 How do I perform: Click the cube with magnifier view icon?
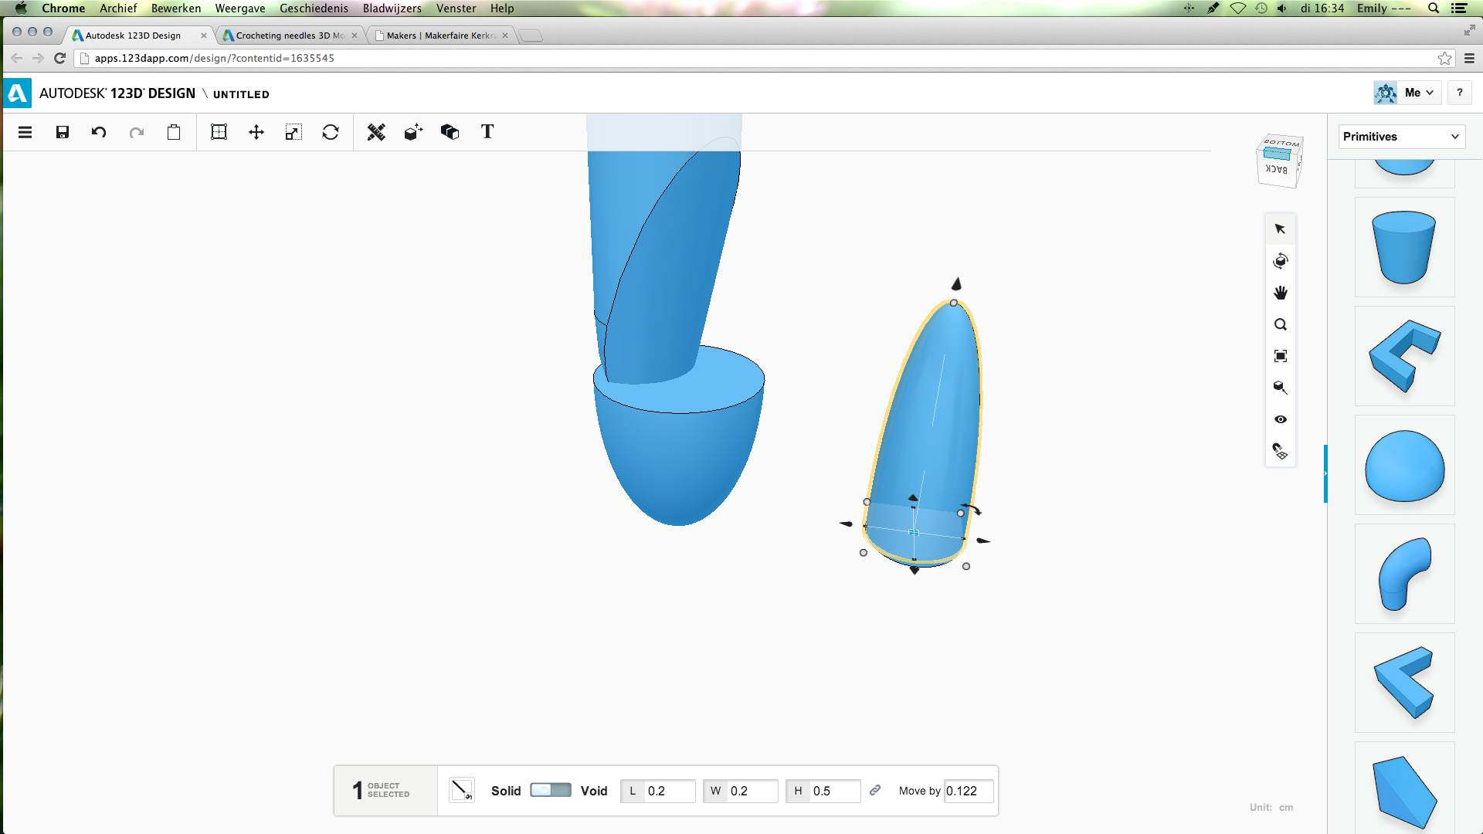(x=1280, y=388)
